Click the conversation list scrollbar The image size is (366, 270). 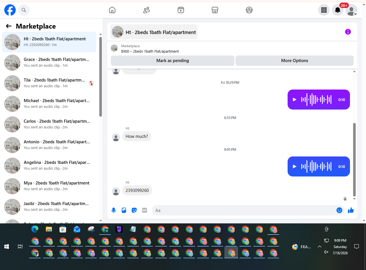click(100, 77)
